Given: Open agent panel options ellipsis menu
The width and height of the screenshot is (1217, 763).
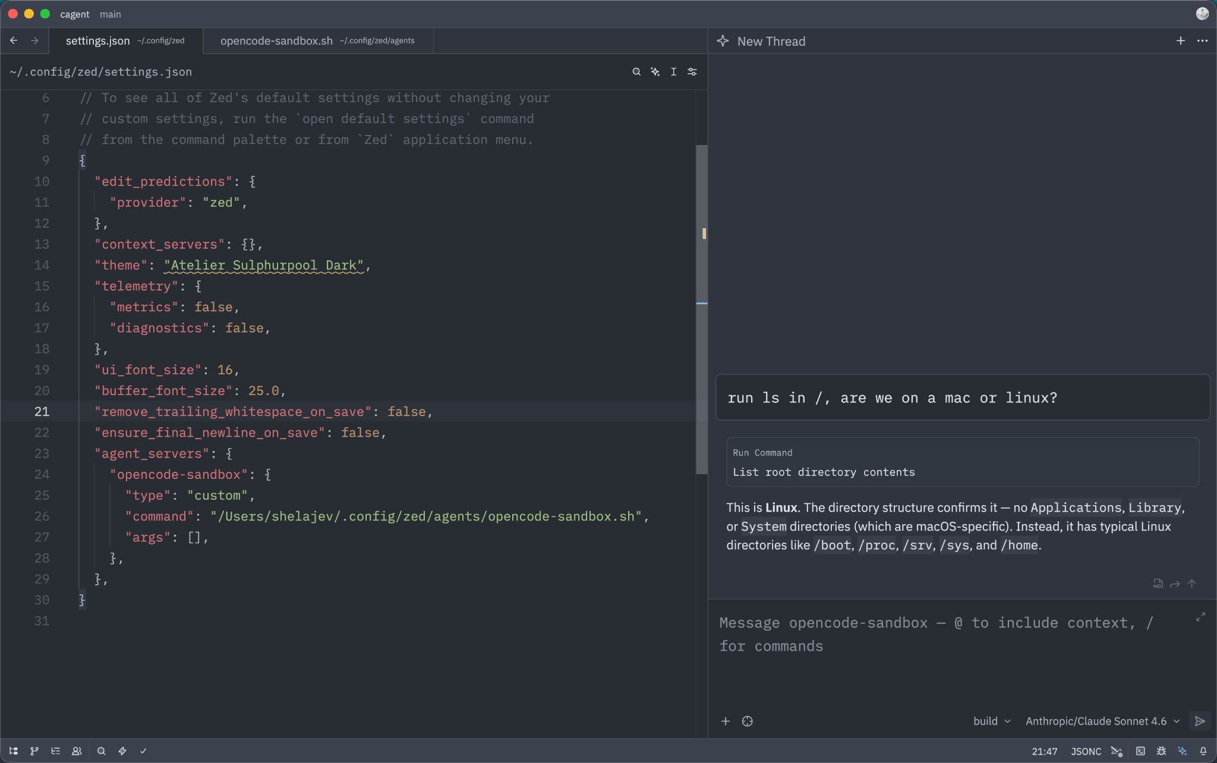Looking at the screenshot, I should (1202, 41).
